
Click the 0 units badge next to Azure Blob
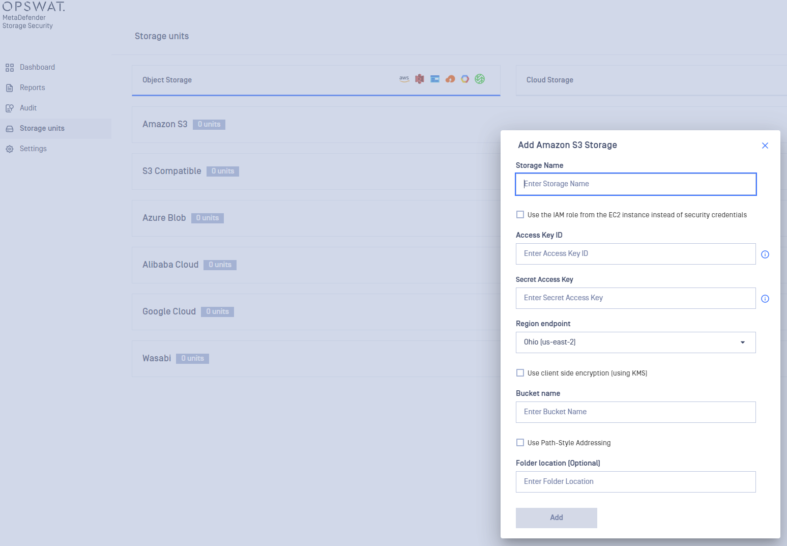(208, 218)
